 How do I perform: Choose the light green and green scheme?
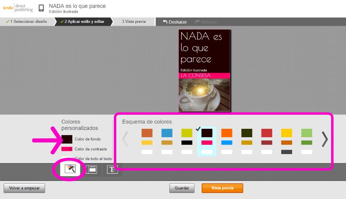coord(307,141)
